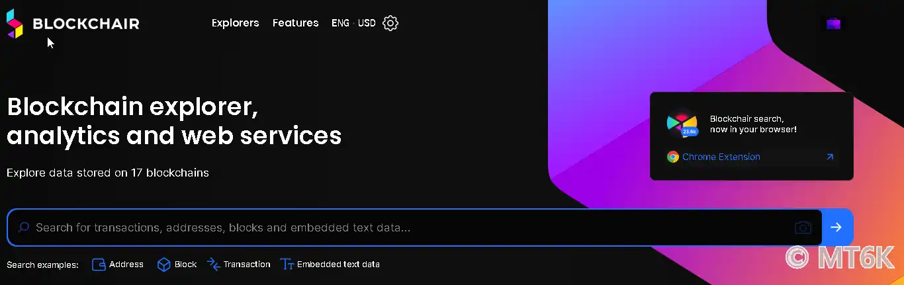Click the Embedded text data icon

pos(287,265)
